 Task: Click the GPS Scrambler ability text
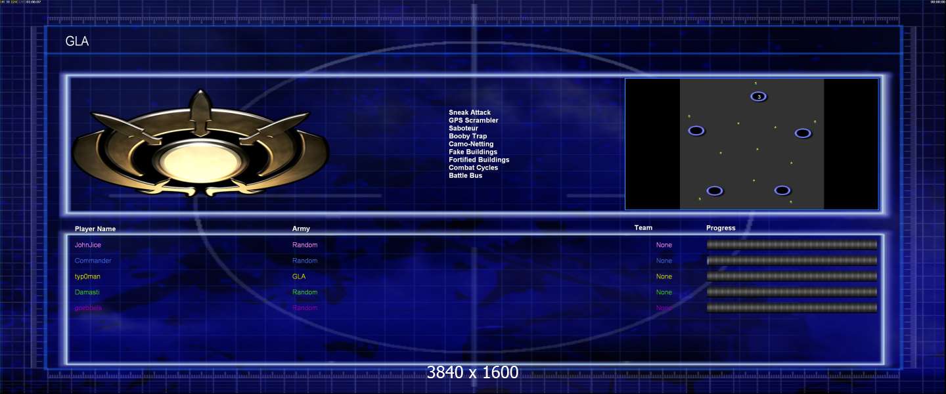(474, 121)
